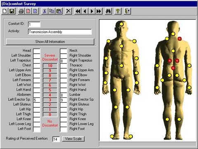This screenshot has width=198, height=149.
Task: Exit via the door icon
Action: coord(127,11)
